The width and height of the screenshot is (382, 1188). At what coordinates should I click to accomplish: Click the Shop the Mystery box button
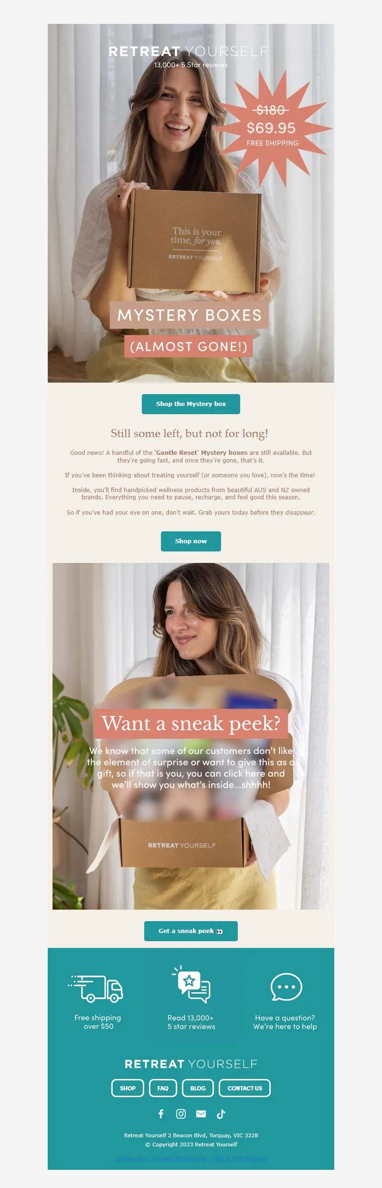[191, 404]
